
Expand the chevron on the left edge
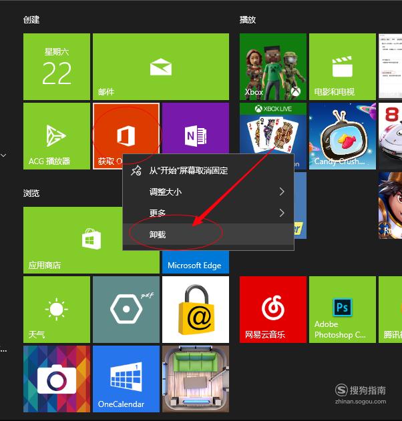[3, 155]
